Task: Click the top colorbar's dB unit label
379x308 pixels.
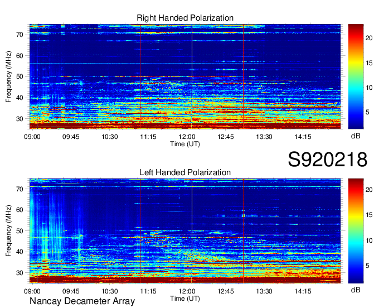Action: pos(356,136)
